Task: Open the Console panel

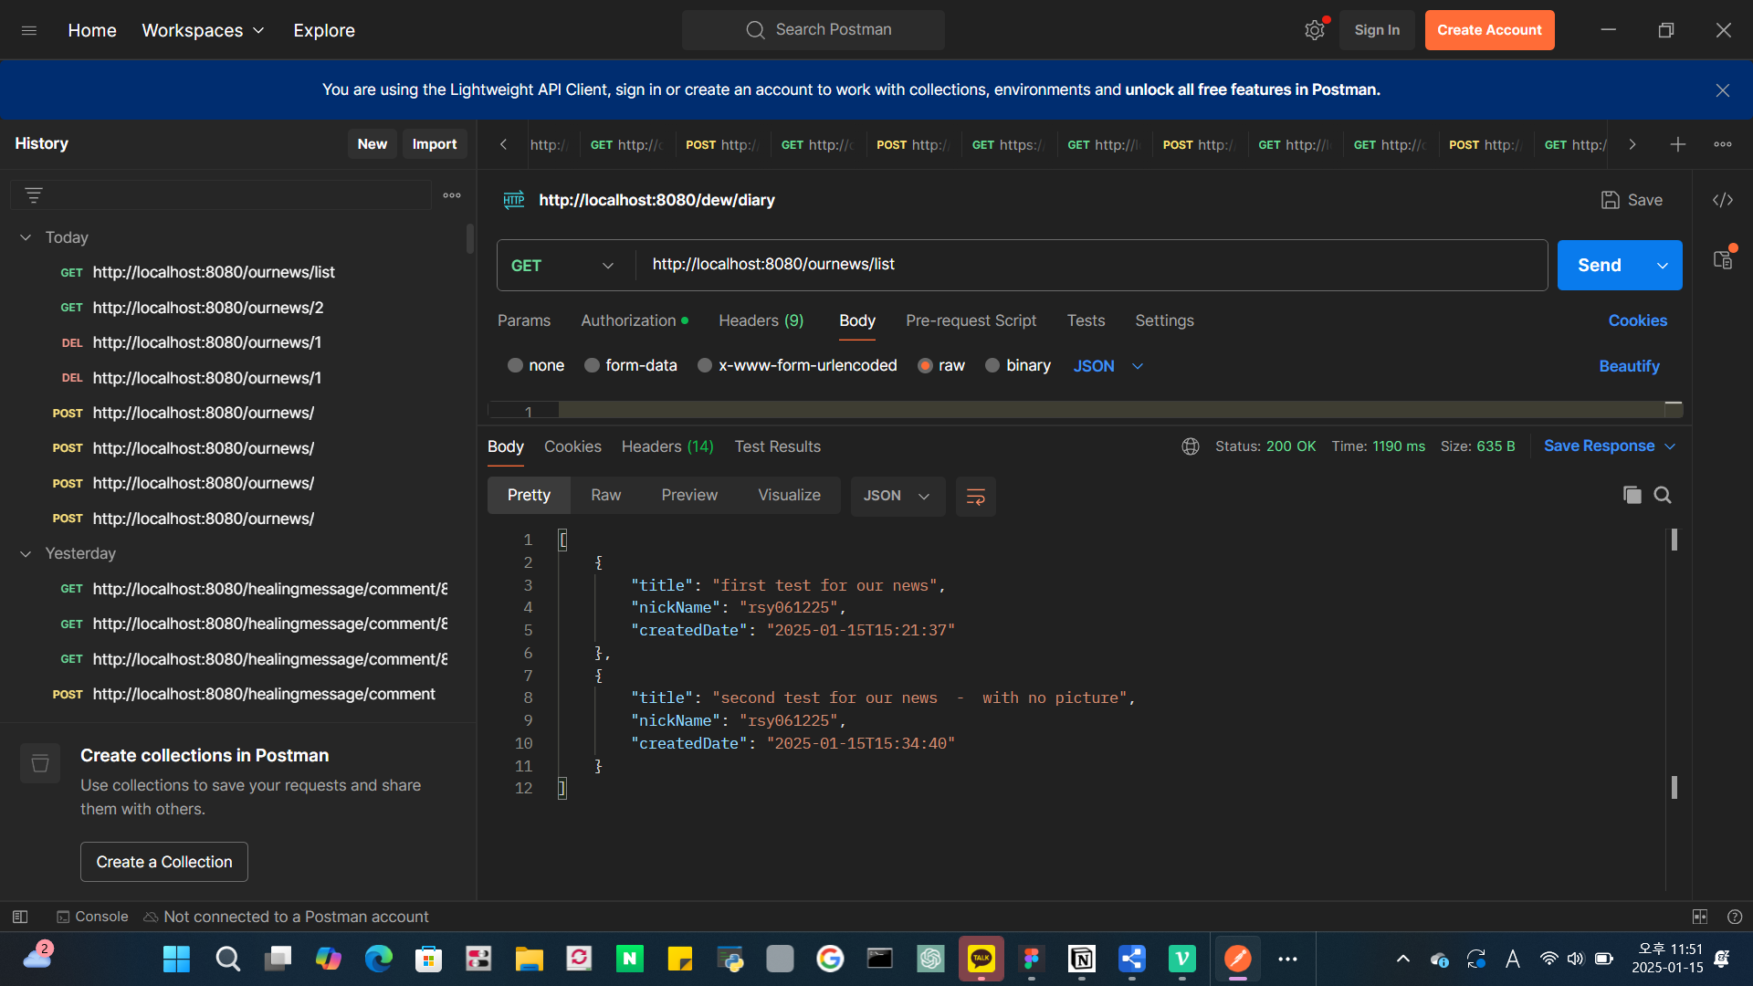Action: [92, 917]
